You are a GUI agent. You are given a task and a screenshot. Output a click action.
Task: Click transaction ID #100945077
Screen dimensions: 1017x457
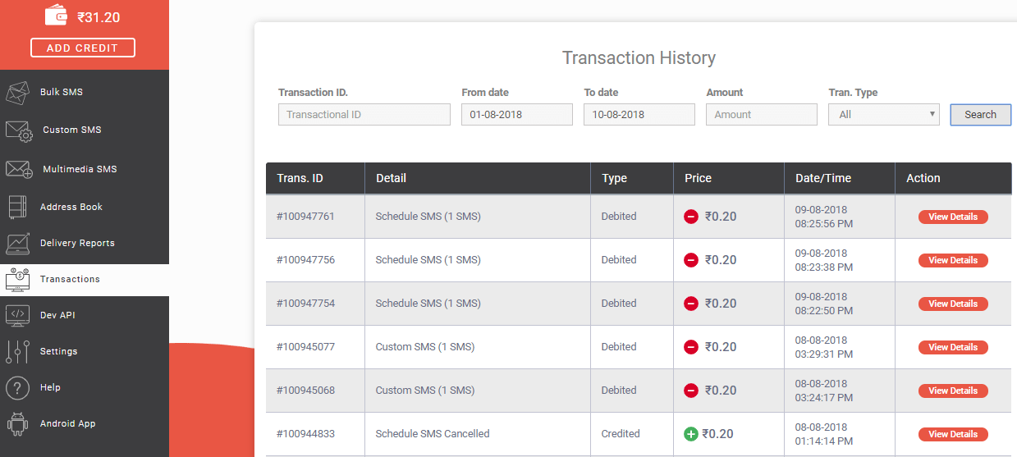tap(305, 347)
